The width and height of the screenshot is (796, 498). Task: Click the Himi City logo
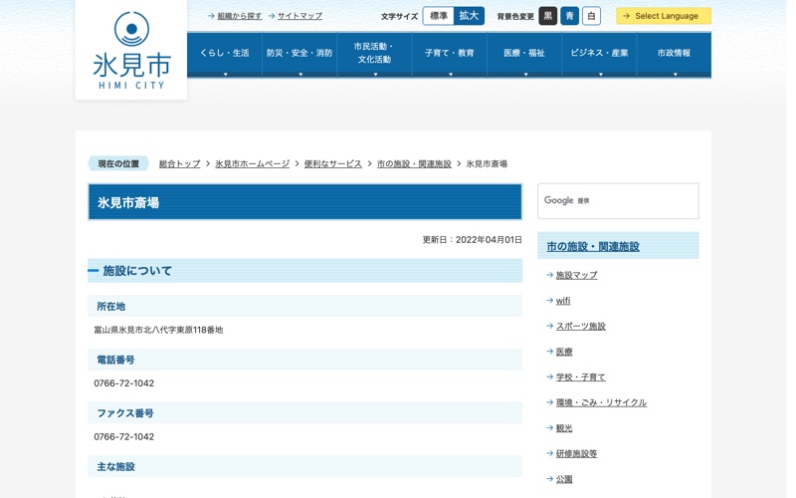[131, 50]
